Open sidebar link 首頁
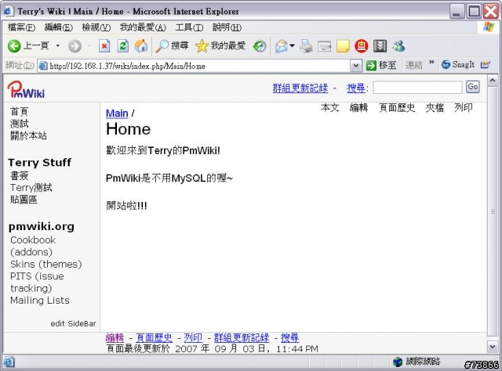502x371 pixels. pyautogui.click(x=19, y=112)
